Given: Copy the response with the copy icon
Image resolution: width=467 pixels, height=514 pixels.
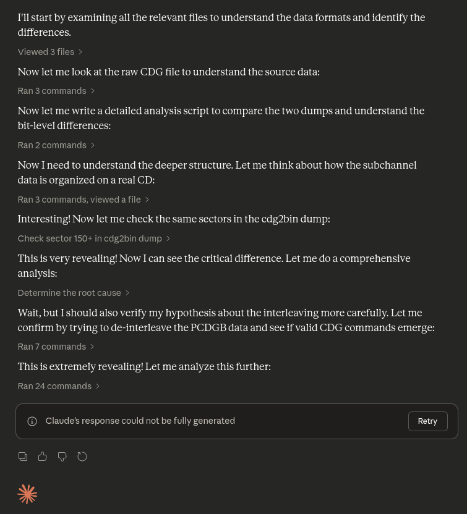Looking at the screenshot, I should coord(23,457).
